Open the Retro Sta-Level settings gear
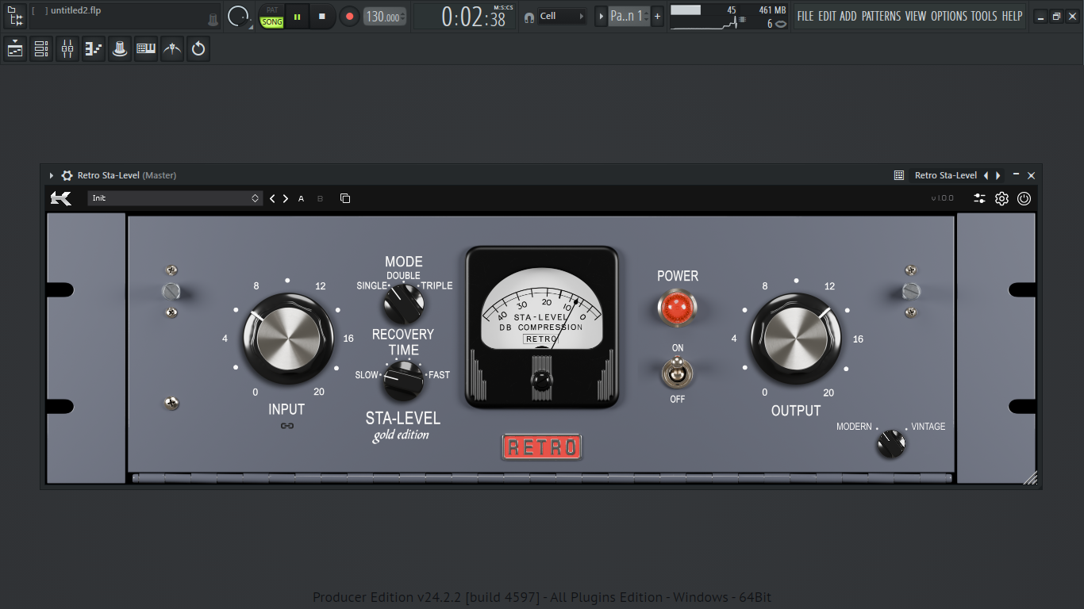 point(1002,198)
